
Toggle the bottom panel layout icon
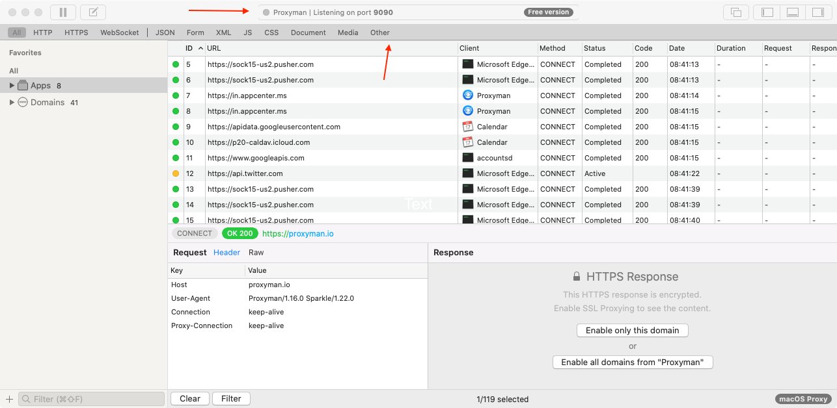(x=792, y=12)
